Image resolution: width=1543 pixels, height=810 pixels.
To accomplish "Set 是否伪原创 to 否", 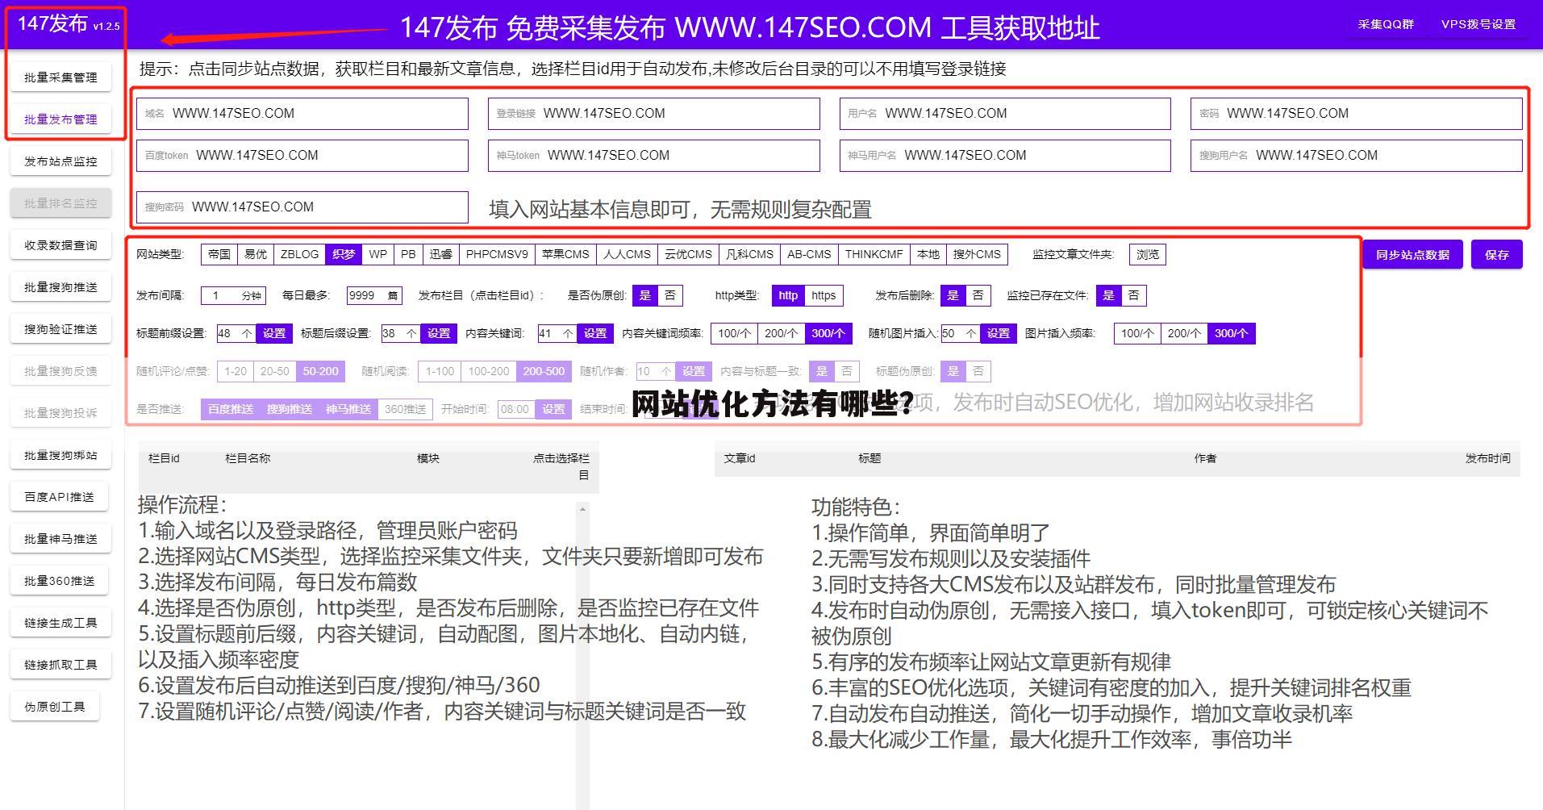I will point(669,296).
